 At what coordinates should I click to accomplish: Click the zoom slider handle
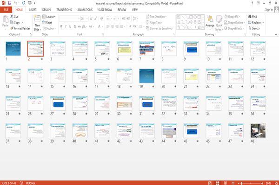pyautogui.click(x=242, y=183)
